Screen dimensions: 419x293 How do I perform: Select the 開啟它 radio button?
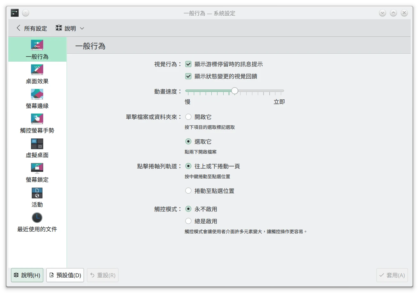tap(188, 117)
